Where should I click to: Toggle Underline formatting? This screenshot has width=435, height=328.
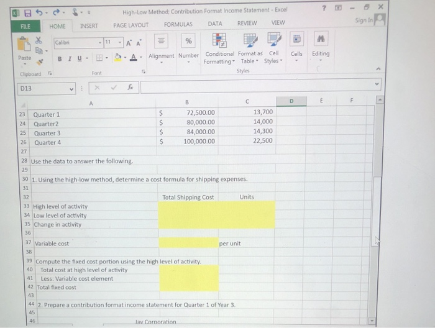(x=80, y=58)
